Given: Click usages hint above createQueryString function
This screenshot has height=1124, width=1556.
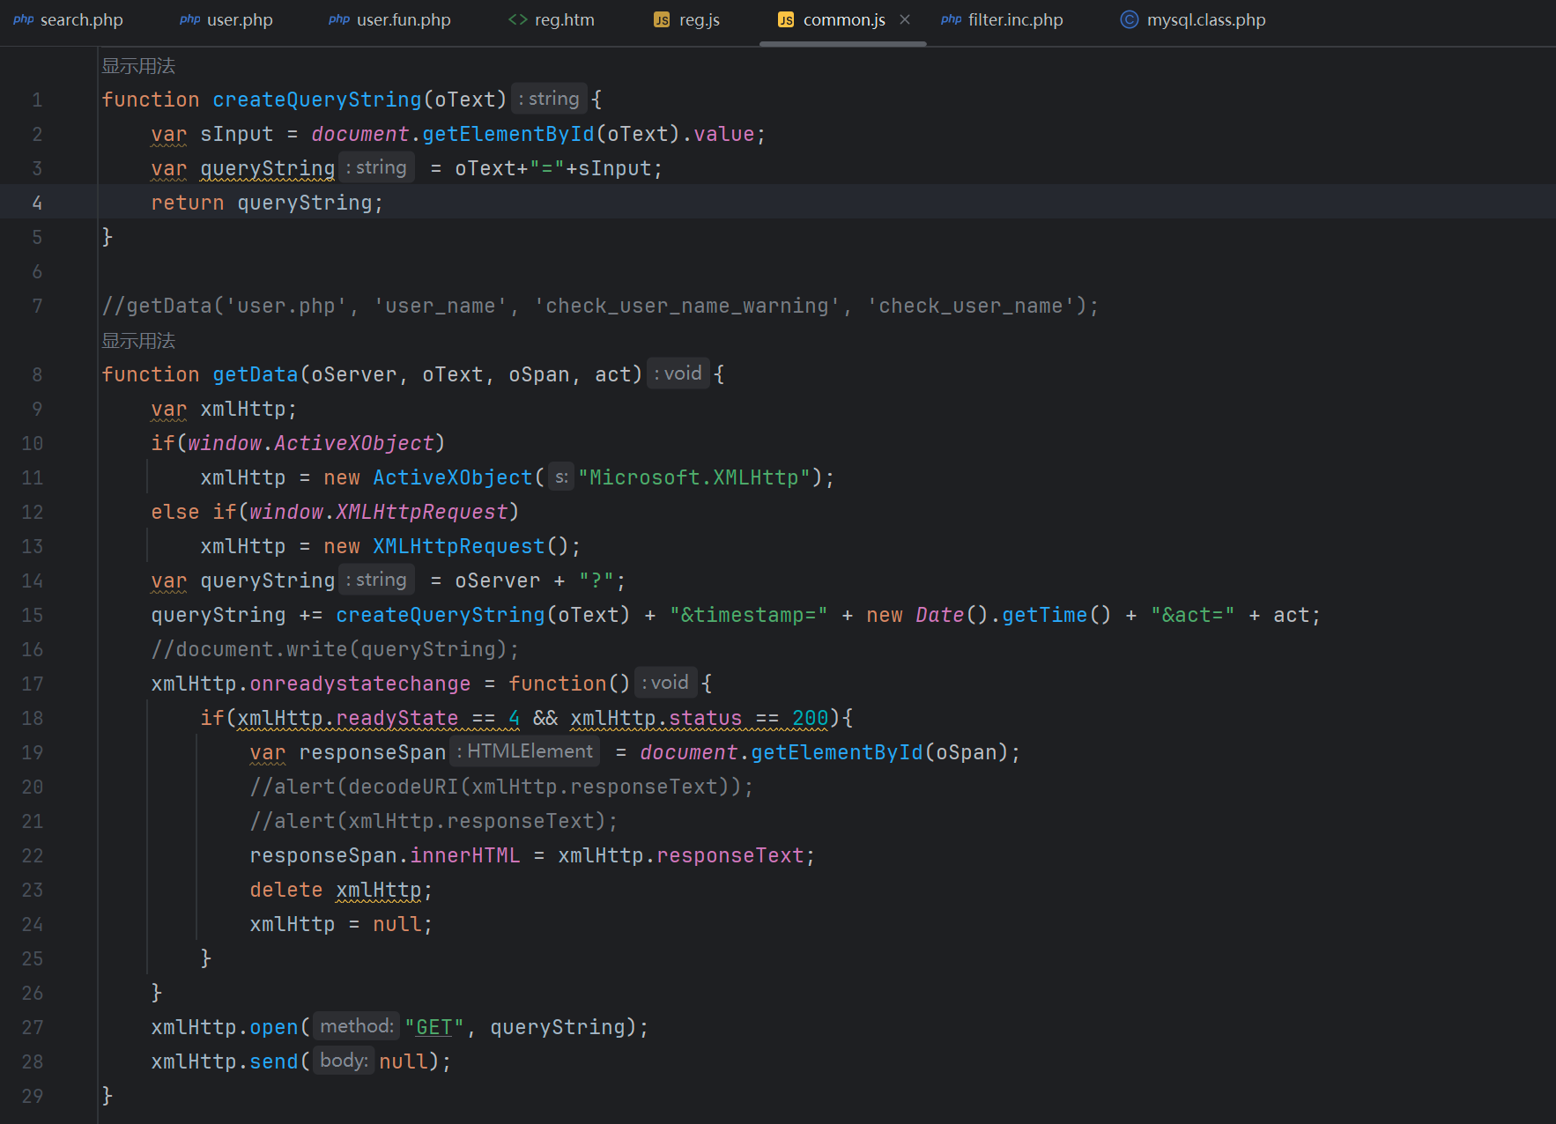Looking at the screenshot, I should point(138,66).
